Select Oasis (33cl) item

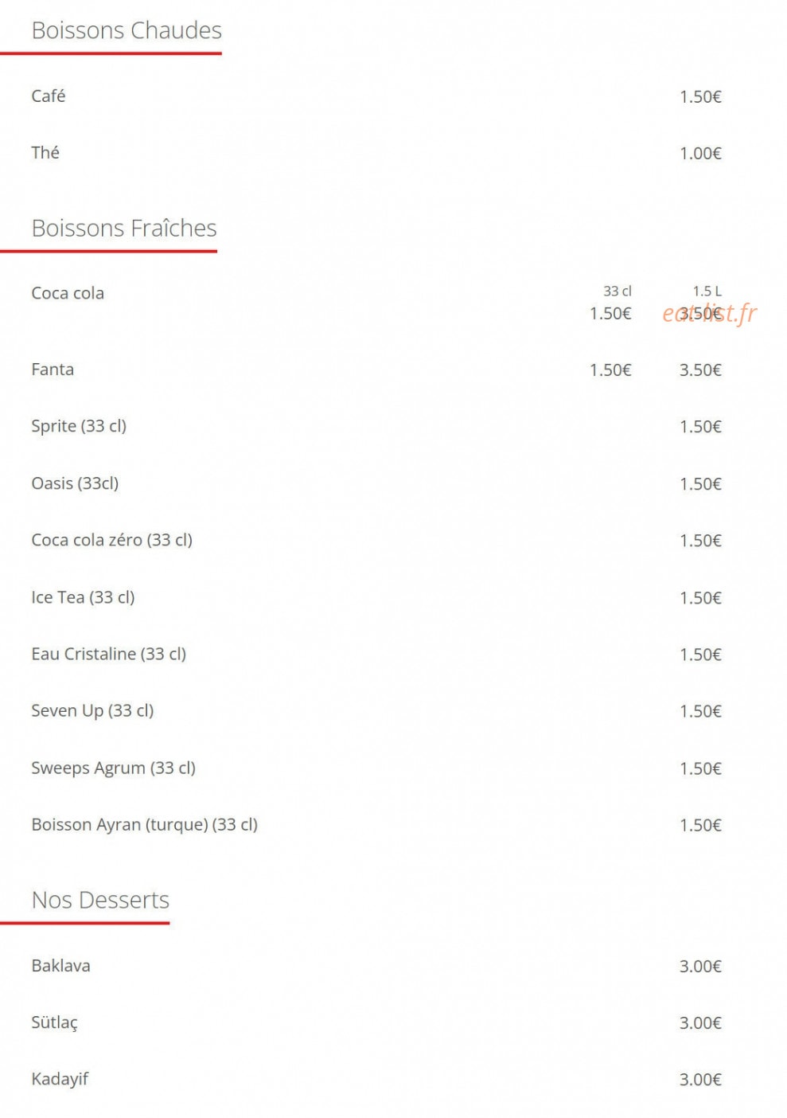click(x=75, y=483)
